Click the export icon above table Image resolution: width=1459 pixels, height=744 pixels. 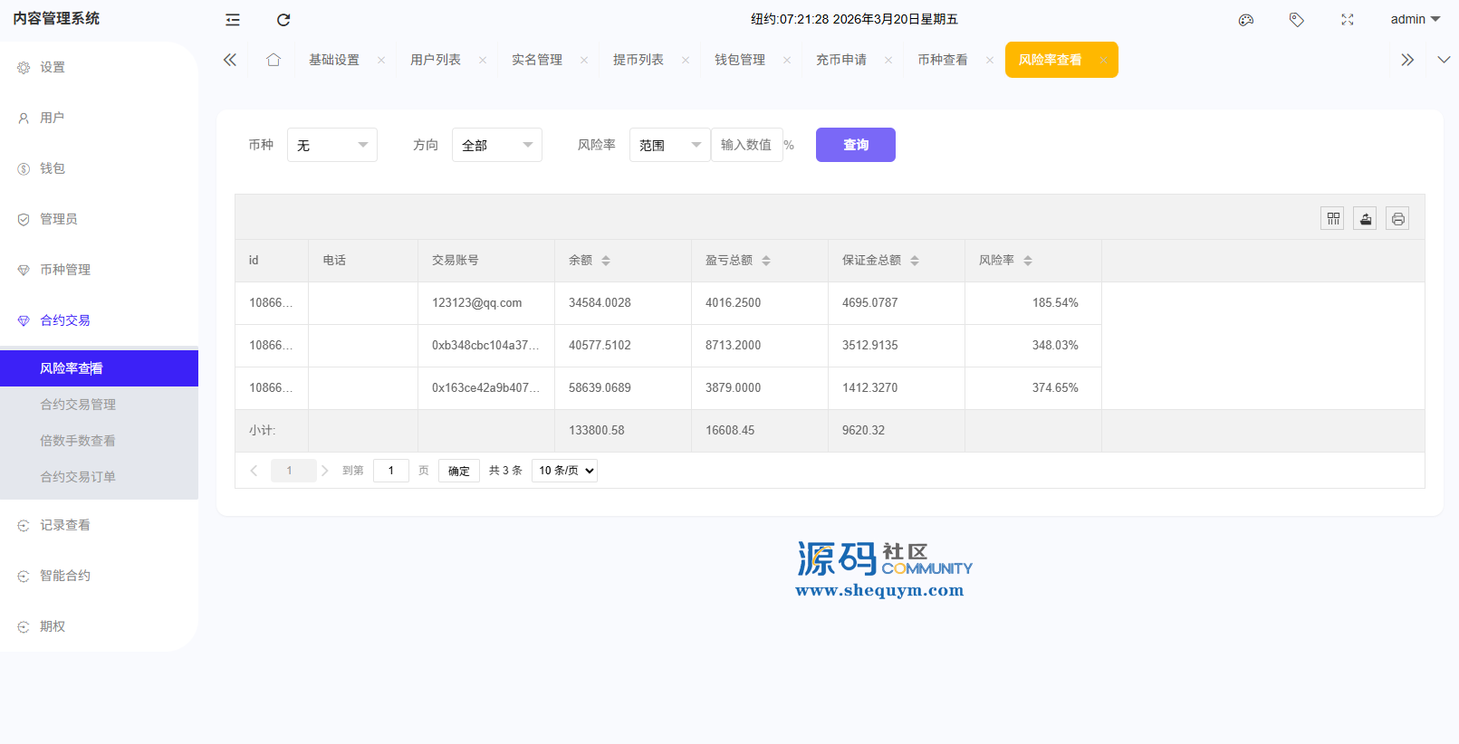click(1365, 218)
